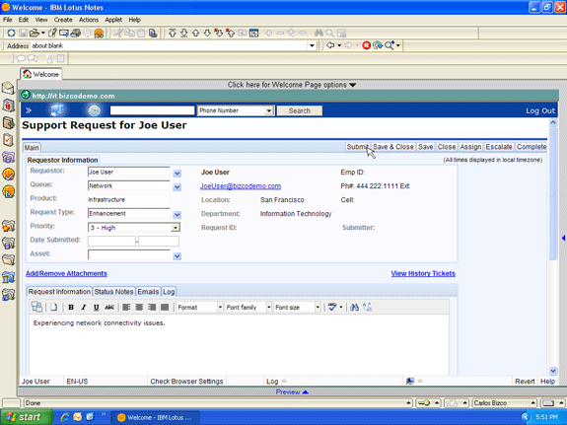Click the Print toolbar icon

tap(76, 34)
